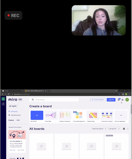Click the Invite members button
The width and height of the screenshot is (132, 159).
point(98,100)
